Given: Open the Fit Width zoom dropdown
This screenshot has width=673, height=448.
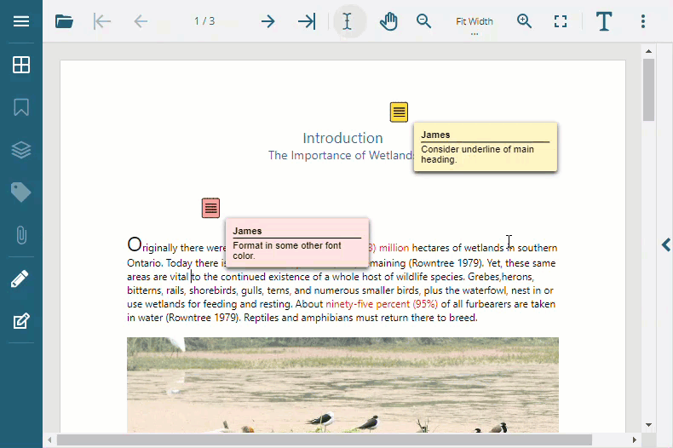Looking at the screenshot, I should coord(475,21).
